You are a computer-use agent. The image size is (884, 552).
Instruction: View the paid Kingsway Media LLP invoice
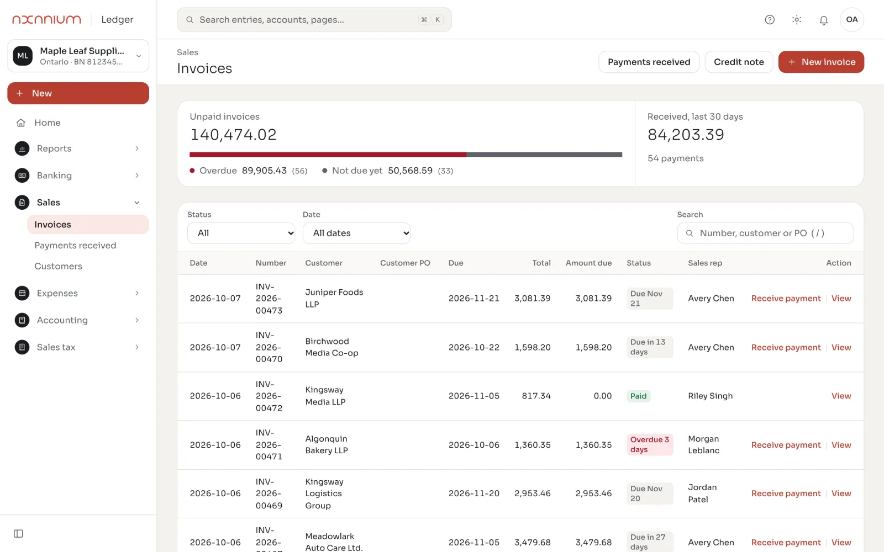841,396
